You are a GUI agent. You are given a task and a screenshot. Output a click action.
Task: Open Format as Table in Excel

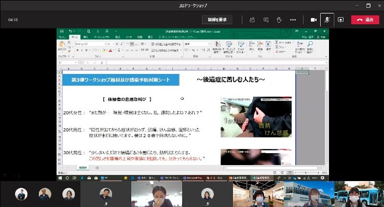(x=229, y=47)
